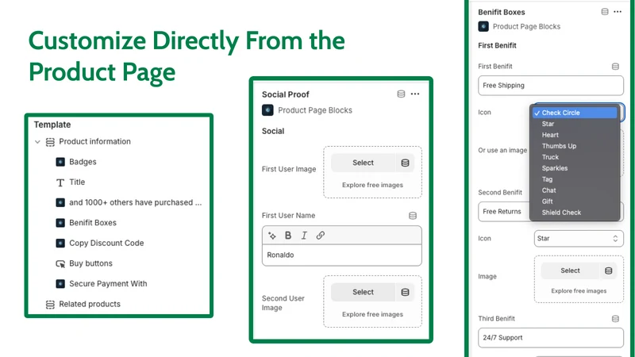Click the Social Proof app icon

coord(267,110)
